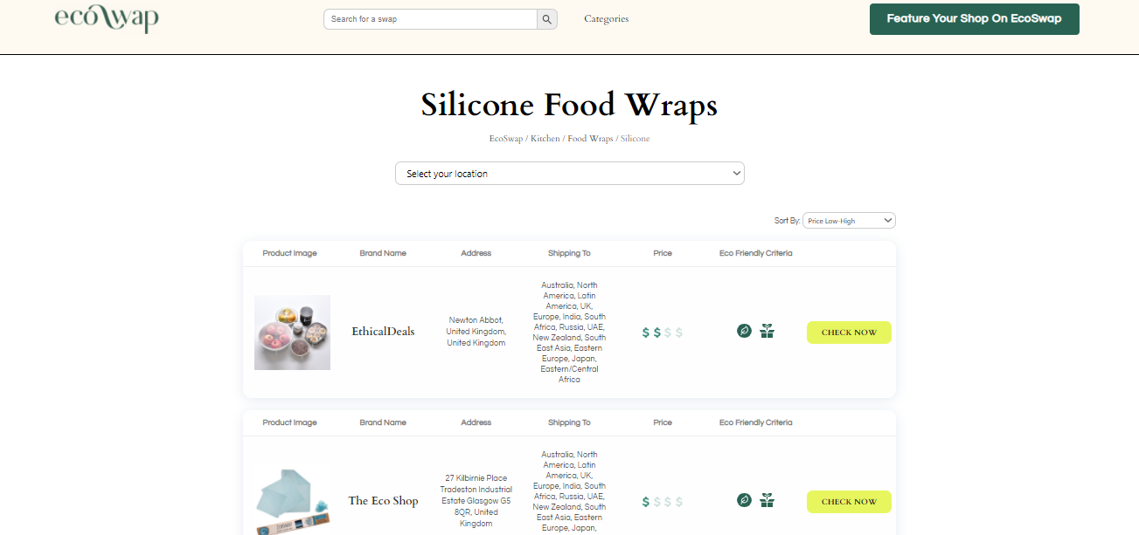The height and width of the screenshot is (535, 1139).
Task: Click Check Now for The Eco Shop
Action: [849, 502]
